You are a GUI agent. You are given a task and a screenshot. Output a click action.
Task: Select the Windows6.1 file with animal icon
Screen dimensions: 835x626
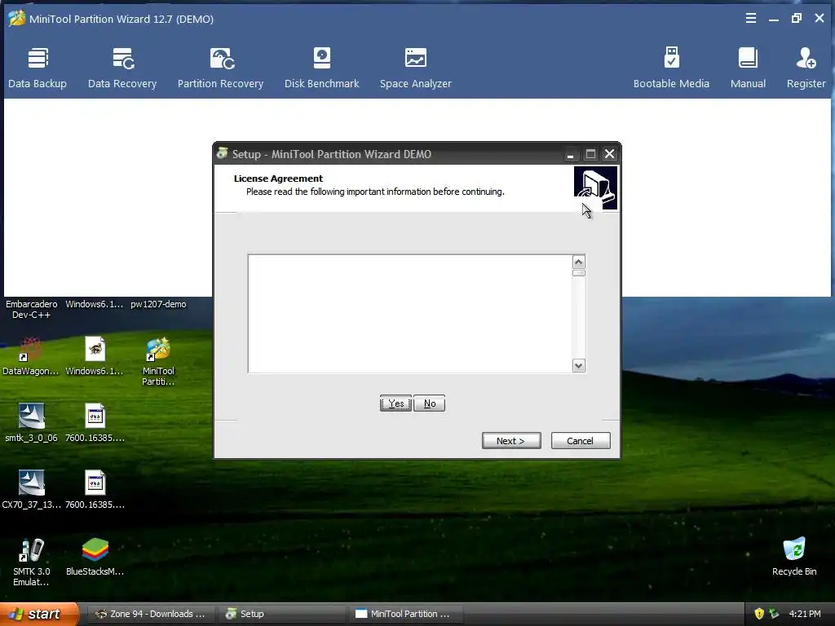click(95, 356)
